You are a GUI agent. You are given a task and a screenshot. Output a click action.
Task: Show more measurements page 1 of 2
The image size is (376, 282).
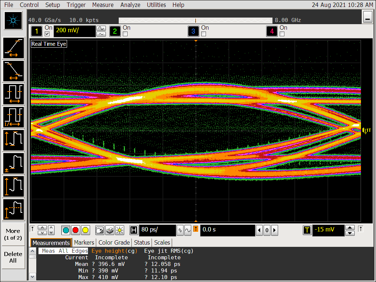[x=13, y=234]
